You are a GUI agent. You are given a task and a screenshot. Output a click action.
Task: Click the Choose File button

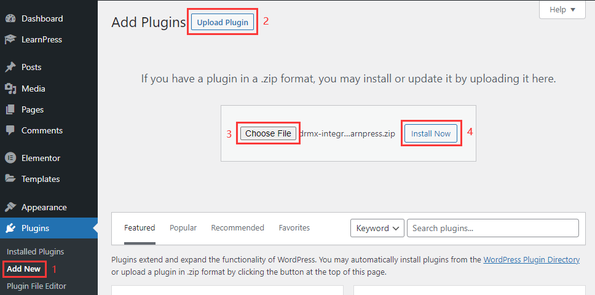(268, 133)
